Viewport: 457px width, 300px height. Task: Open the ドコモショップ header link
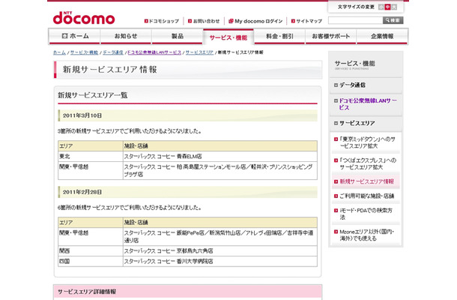(162, 21)
